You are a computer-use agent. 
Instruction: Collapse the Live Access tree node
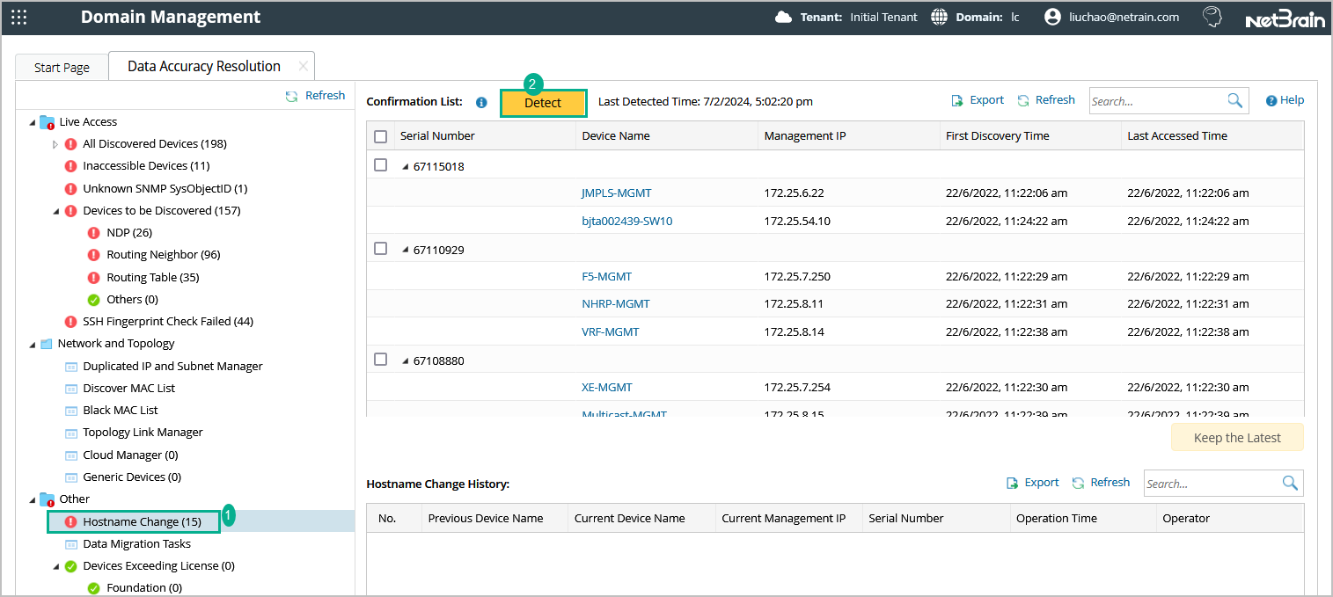tap(33, 122)
